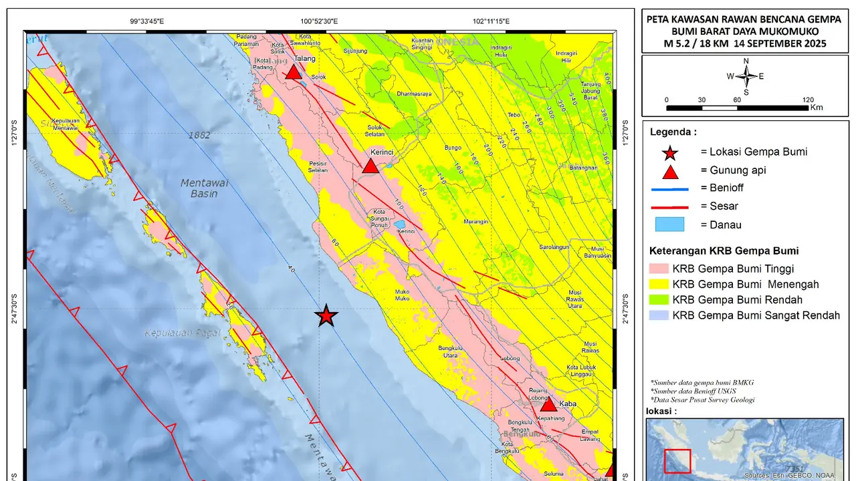Image resolution: width=856 pixels, height=481 pixels.
Task: Click the Talang volcano triangle
Action: [x=294, y=71]
